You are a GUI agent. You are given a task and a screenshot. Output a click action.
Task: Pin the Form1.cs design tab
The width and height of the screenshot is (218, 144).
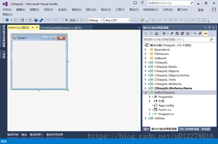pyautogui.click(x=33, y=27)
